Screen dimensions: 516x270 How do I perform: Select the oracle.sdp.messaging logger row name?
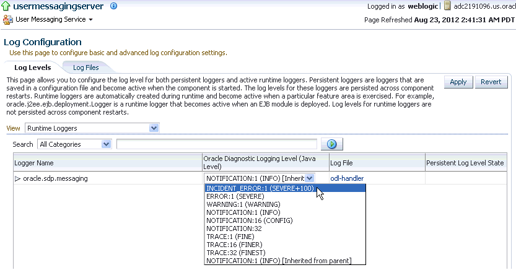click(55, 178)
